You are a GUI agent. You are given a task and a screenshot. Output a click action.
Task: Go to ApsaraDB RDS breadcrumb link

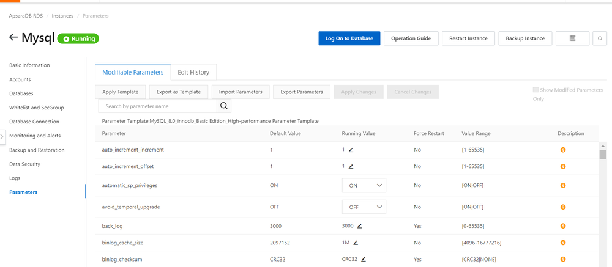[x=26, y=15]
